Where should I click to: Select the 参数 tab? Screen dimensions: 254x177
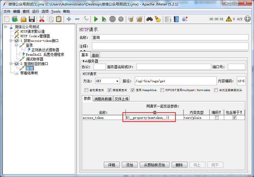(x=87, y=98)
